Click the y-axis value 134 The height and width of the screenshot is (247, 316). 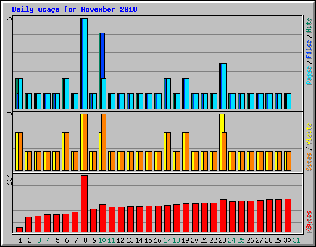(9, 180)
